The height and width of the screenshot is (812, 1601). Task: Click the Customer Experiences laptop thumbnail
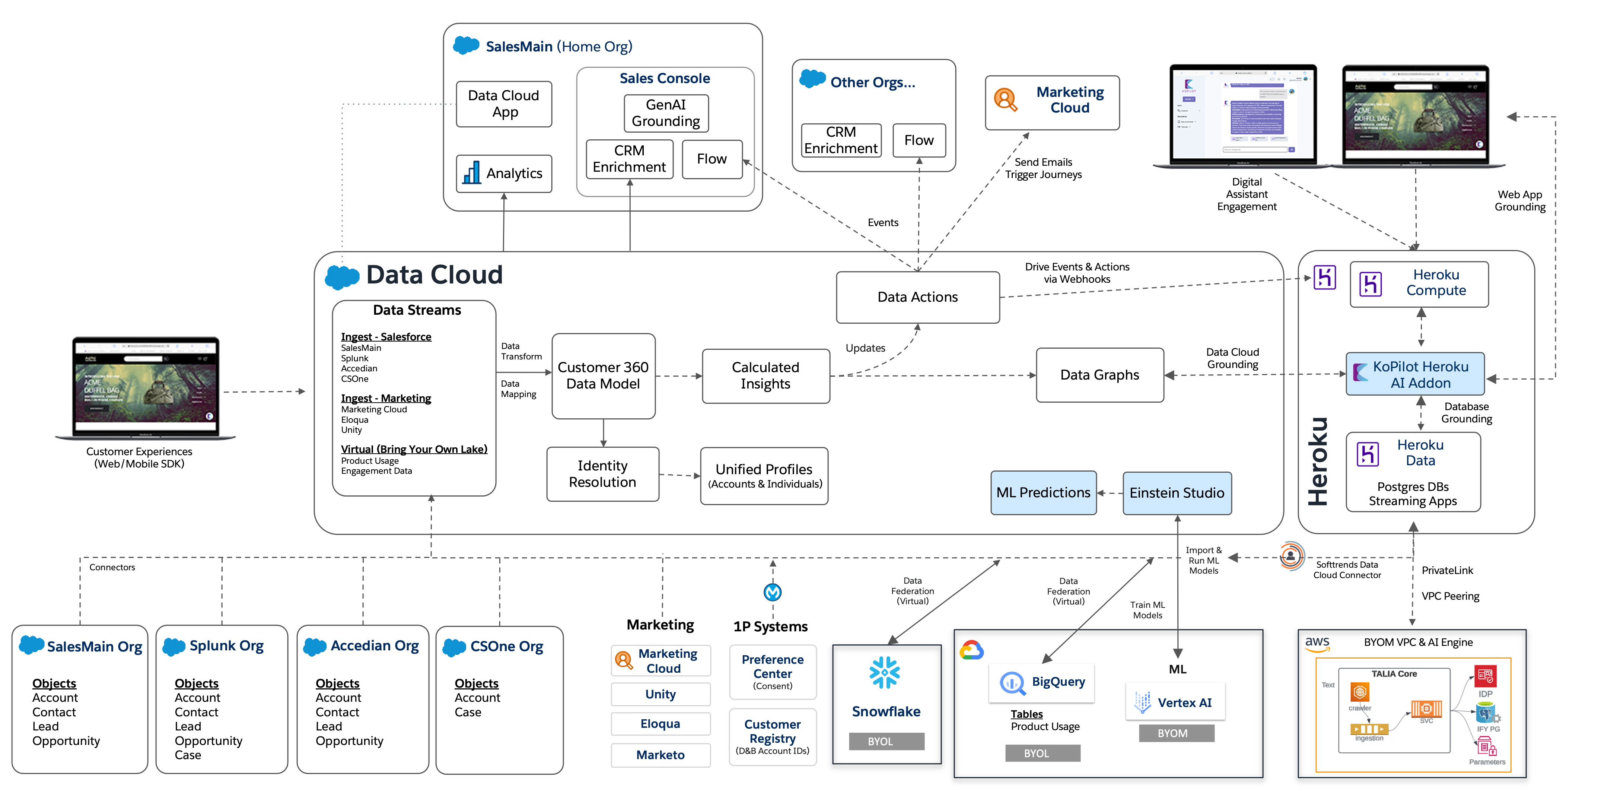tap(146, 386)
